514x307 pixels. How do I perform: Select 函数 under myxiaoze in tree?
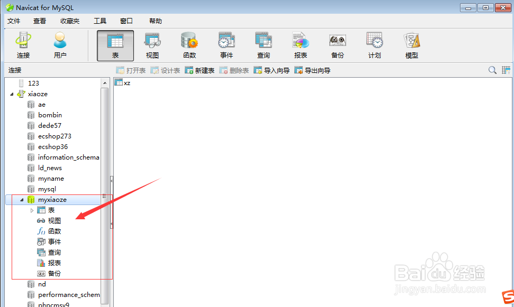click(x=54, y=231)
